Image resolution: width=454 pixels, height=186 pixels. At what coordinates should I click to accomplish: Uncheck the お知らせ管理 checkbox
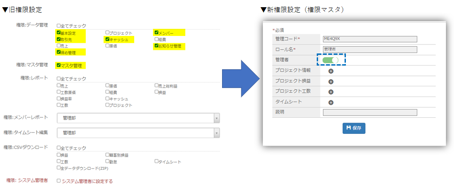[157, 45]
